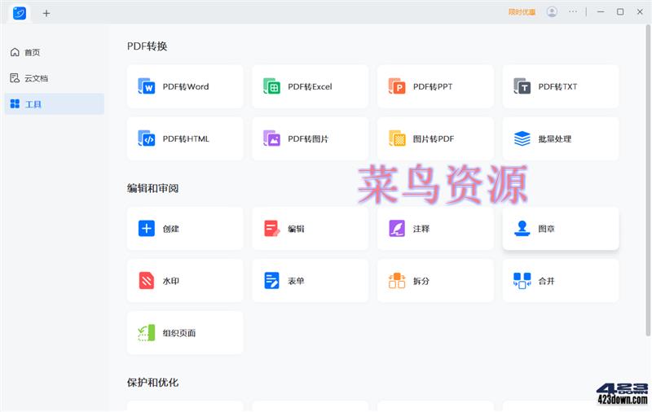Click the 图片转PDF yellow icon
Image resolution: width=652 pixels, height=412 pixels.
coord(397,138)
